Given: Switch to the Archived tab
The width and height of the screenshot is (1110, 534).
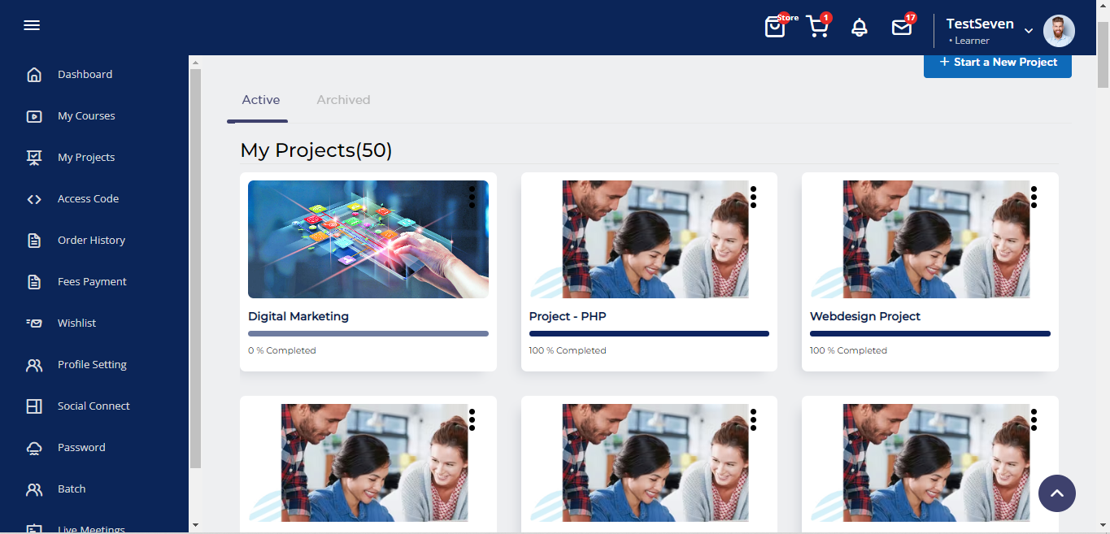Looking at the screenshot, I should pos(343,100).
